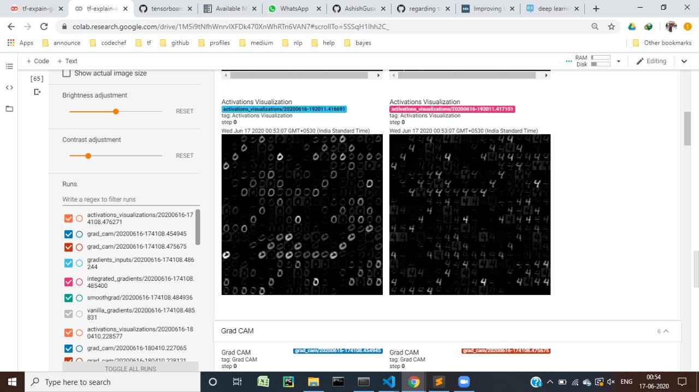Screen dimensions: 699x392
Task: Open the Apps bookmarks shortcut
Action: 20,43
